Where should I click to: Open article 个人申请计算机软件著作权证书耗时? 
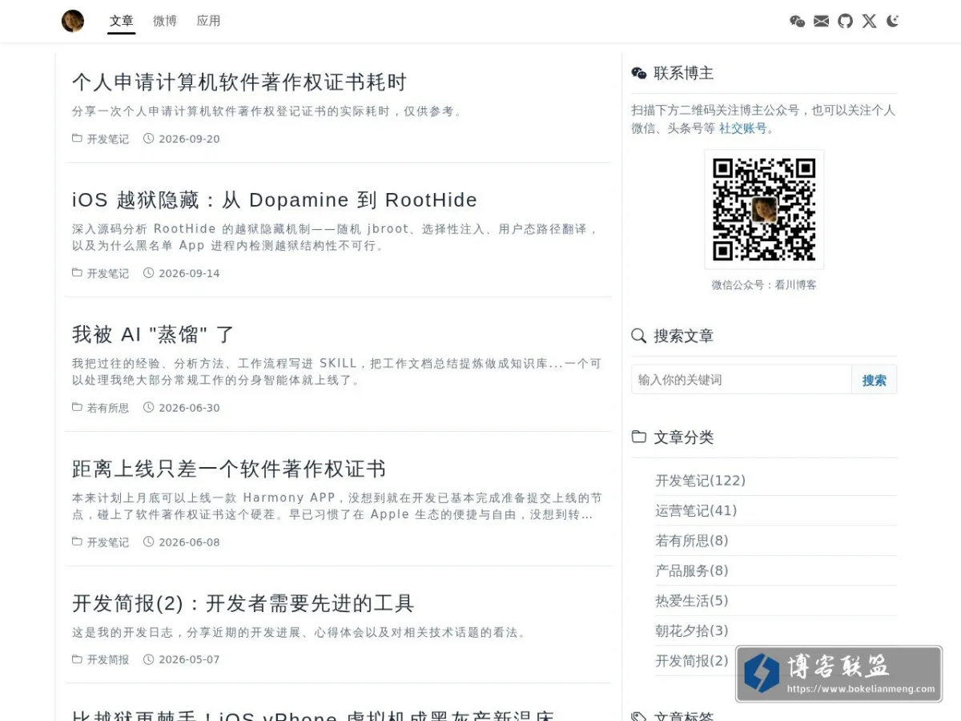(239, 82)
